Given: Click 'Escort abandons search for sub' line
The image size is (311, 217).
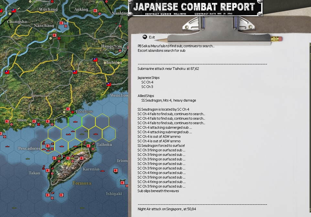Looking at the screenshot, I should tap(161, 50).
